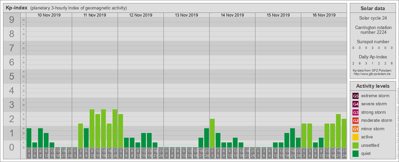The image size is (399, 162).
Task: Click the sunspot value 3
Action: click(x=372, y=48)
